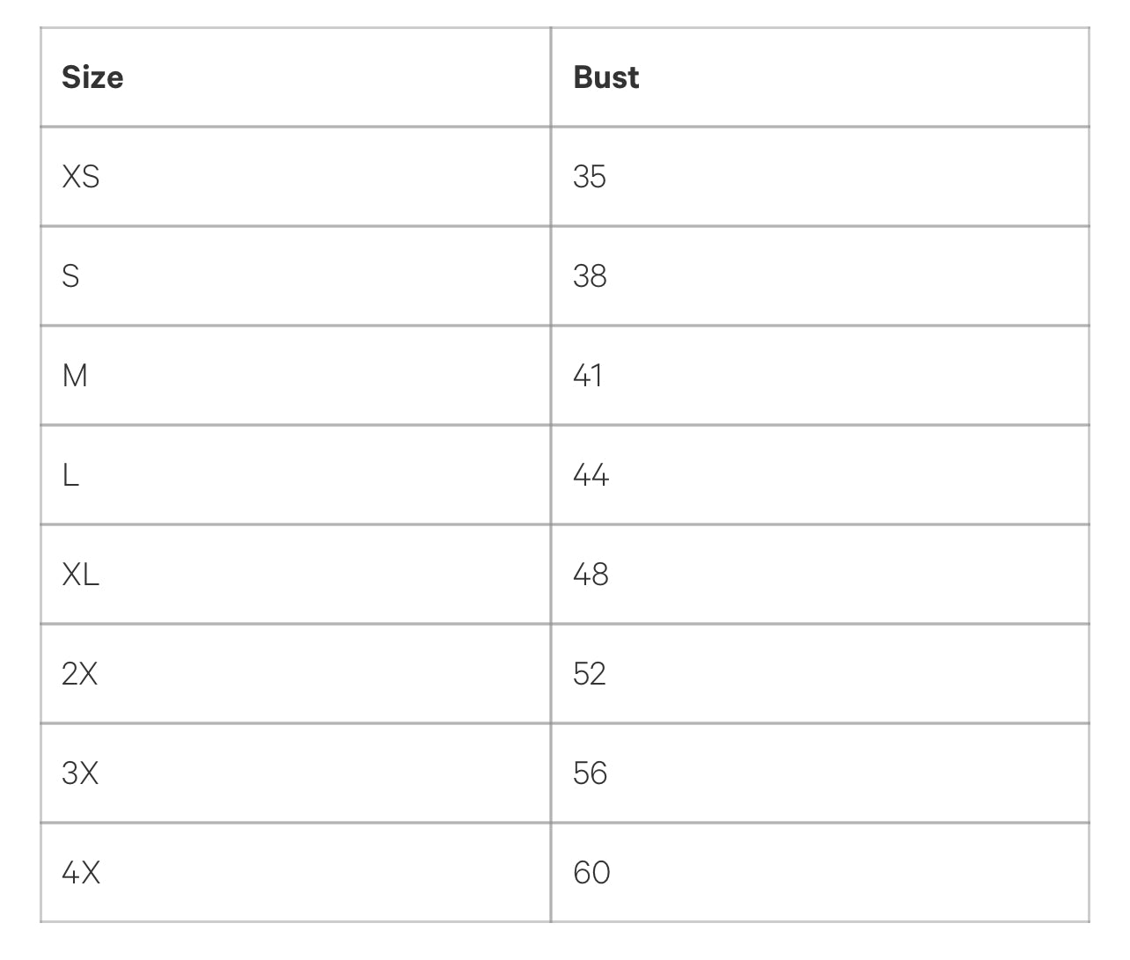Screen dimensions: 1130x960
Task: Select the S size cell
Action: [70, 276]
